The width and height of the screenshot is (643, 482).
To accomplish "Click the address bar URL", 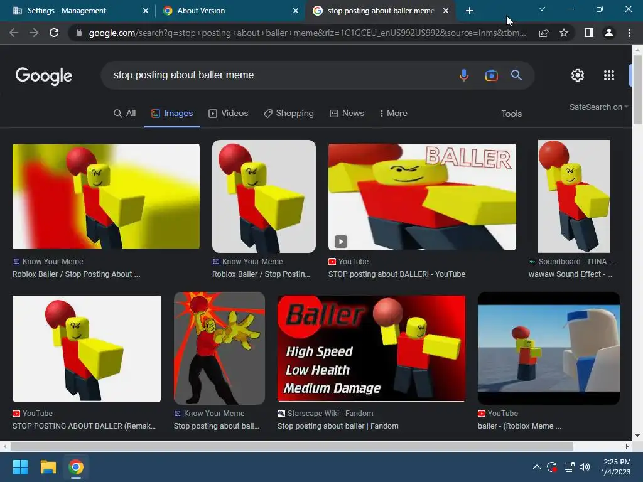I will 307,33.
